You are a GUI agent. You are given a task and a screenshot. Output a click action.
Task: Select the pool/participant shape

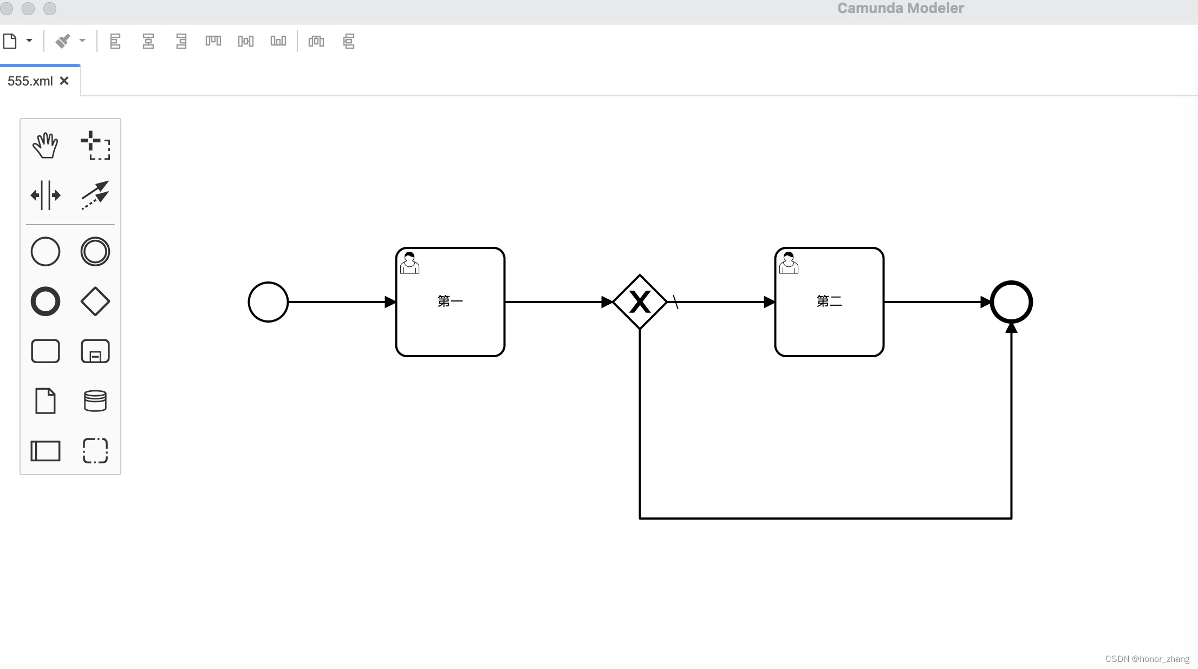(x=45, y=450)
